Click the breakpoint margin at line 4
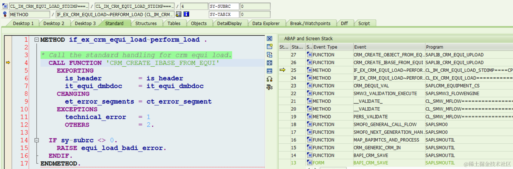 point(8,63)
